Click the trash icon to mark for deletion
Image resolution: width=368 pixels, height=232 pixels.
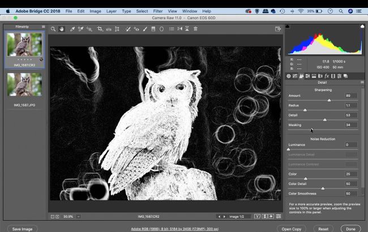click(195, 29)
